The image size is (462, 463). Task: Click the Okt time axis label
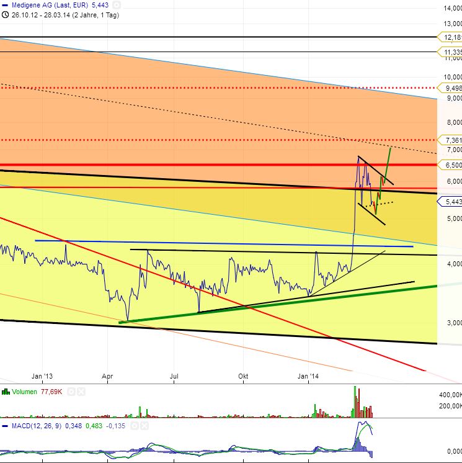click(243, 376)
